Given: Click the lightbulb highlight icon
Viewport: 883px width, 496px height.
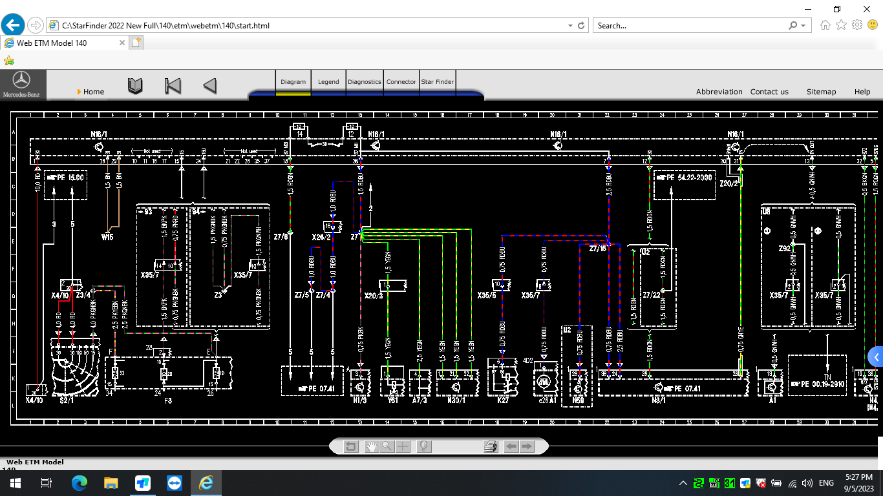Looking at the screenshot, I should pyautogui.click(x=424, y=446).
